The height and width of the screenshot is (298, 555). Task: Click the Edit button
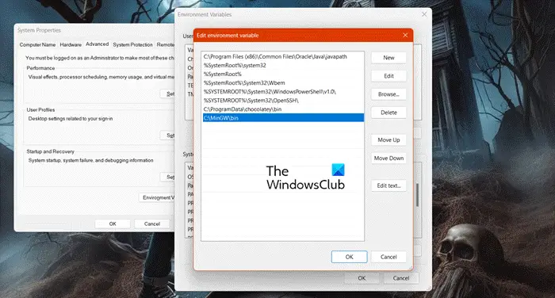pos(388,76)
